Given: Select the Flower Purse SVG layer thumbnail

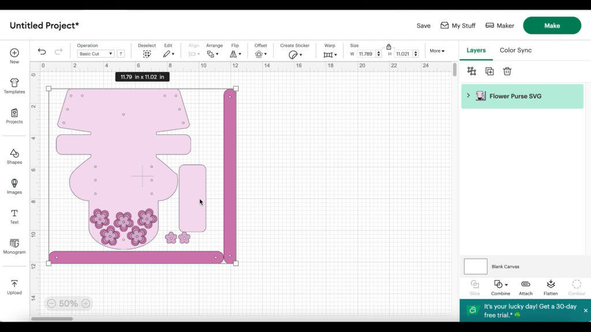Looking at the screenshot, I should pyautogui.click(x=481, y=96).
